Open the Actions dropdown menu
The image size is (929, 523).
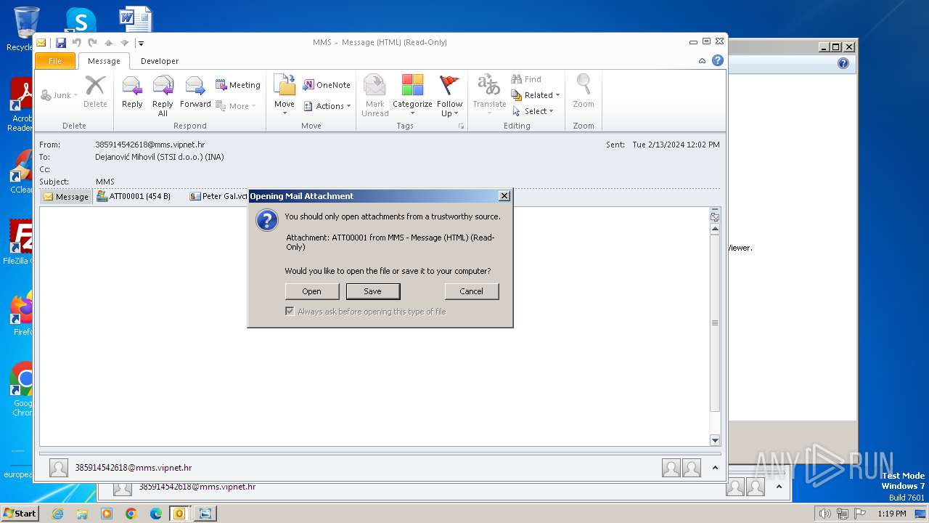[327, 106]
